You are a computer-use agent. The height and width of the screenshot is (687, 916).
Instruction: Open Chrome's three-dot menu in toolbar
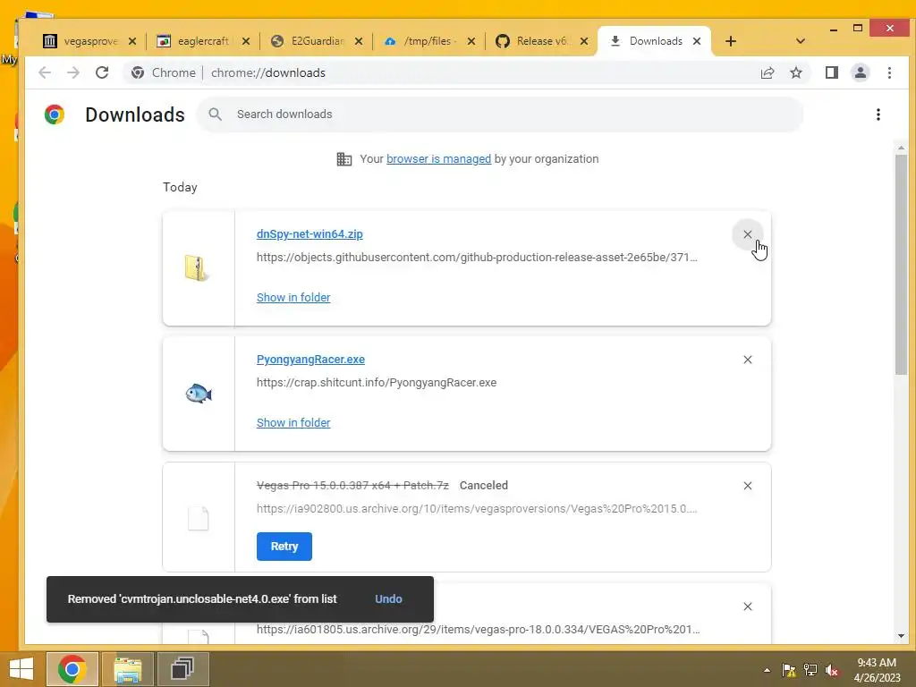point(889,72)
